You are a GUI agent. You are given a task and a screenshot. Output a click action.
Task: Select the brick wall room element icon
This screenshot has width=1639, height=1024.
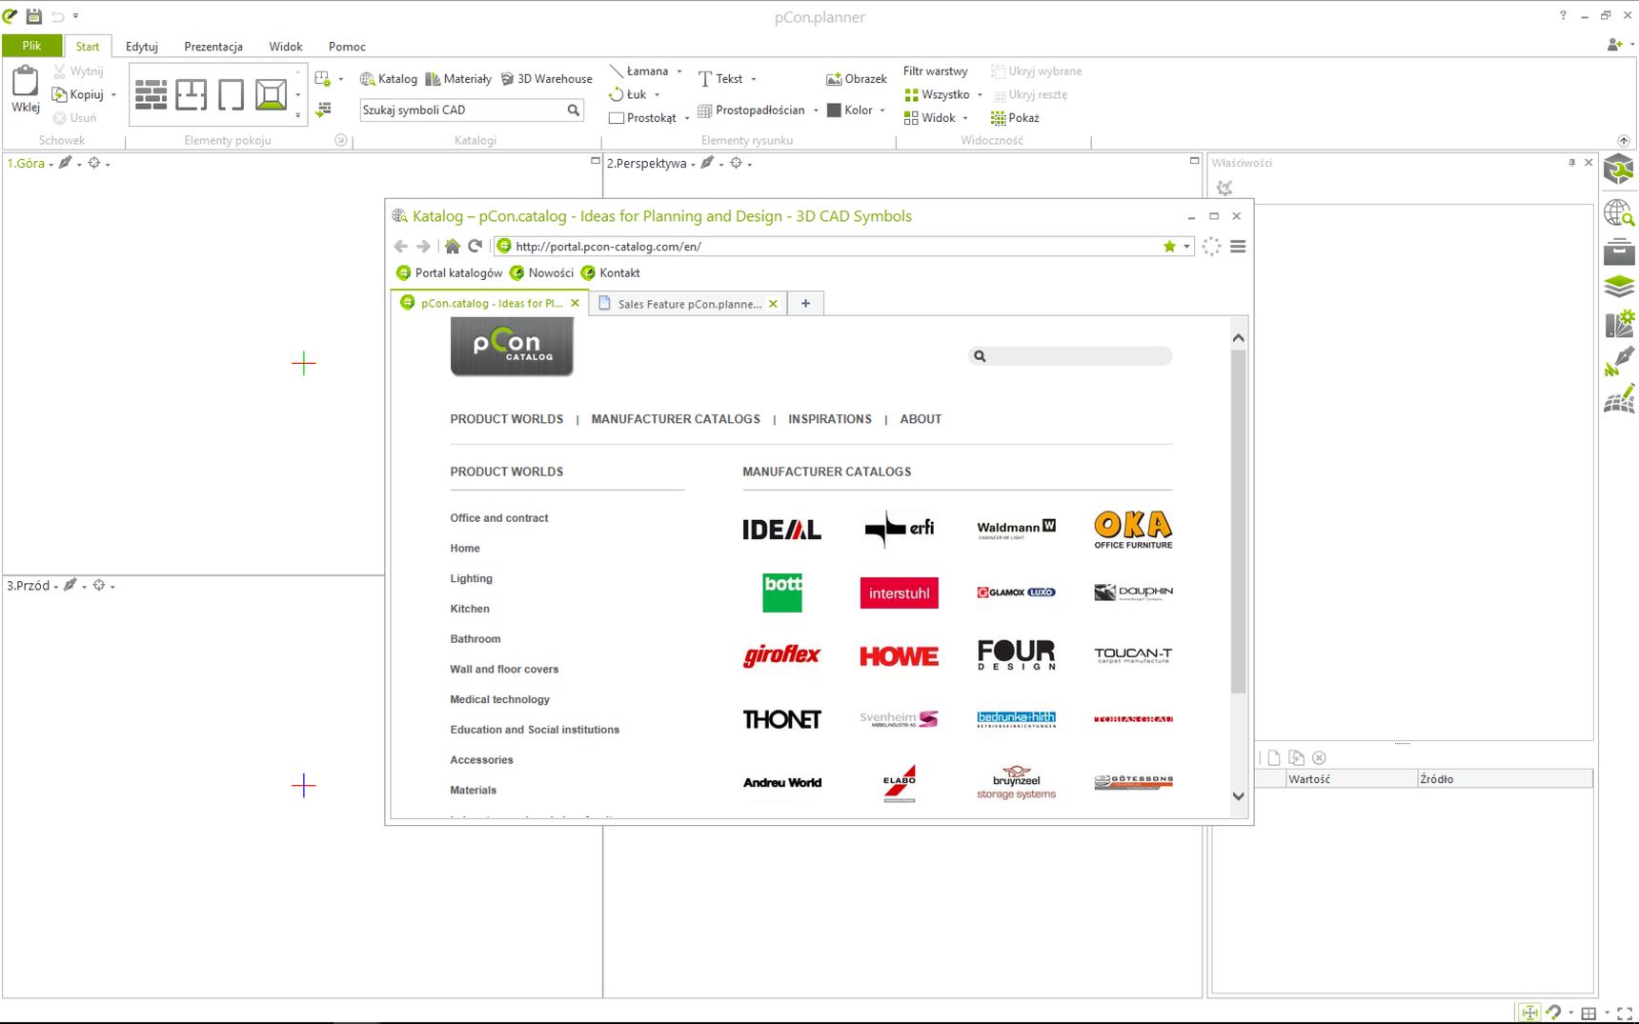(151, 94)
